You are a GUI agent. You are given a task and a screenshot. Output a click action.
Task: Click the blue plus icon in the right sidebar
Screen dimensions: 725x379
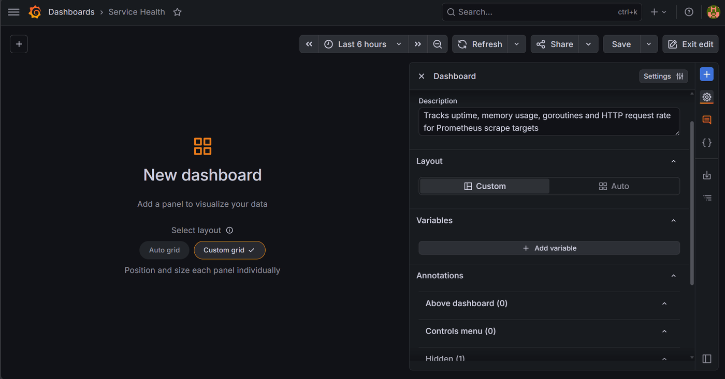click(707, 74)
